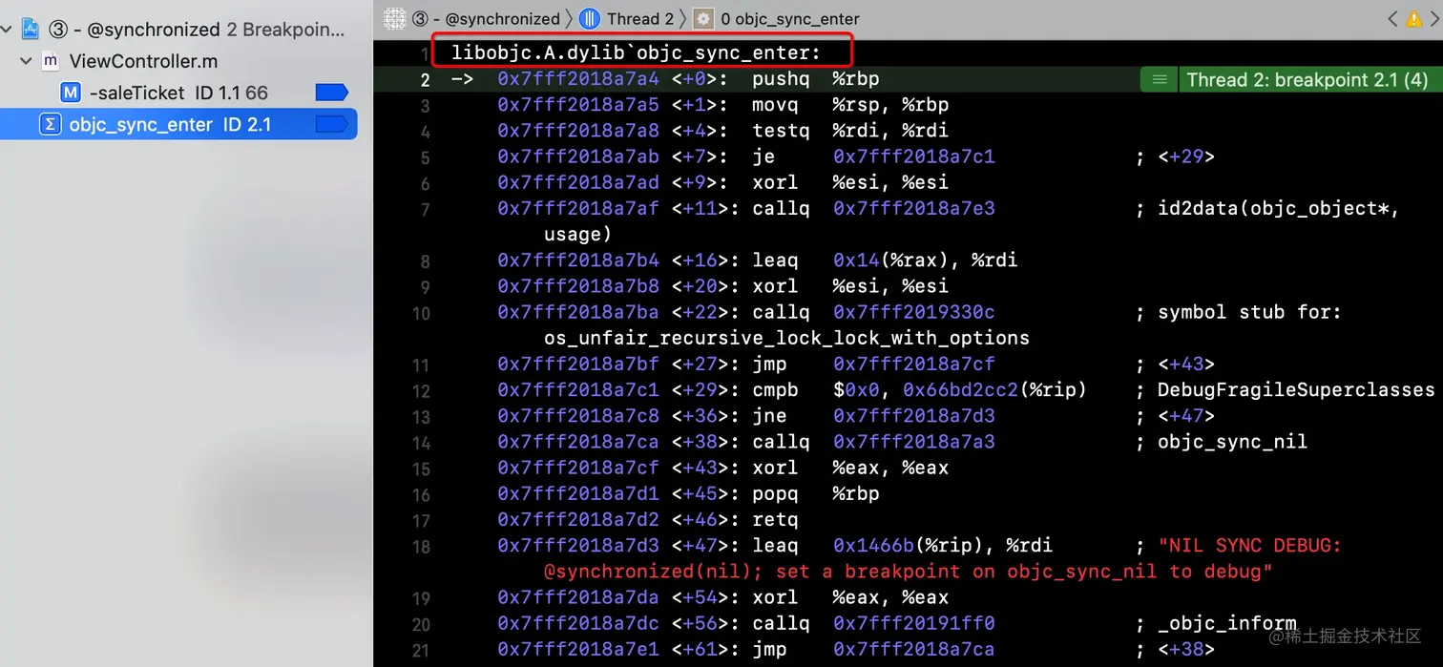
Task: Open the related items grid menu
Action: [394, 18]
